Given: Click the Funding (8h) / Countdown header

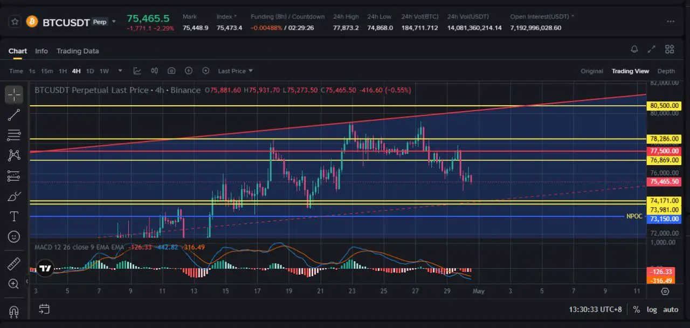Looking at the screenshot, I should coord(287,17).
